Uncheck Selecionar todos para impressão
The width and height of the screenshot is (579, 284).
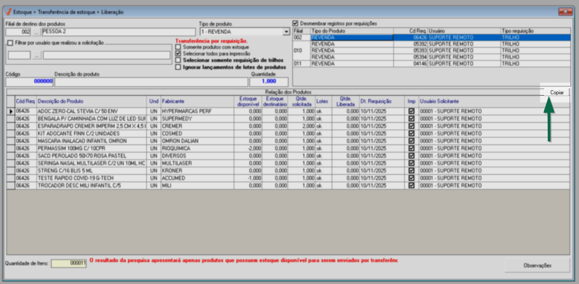point(178,54)
